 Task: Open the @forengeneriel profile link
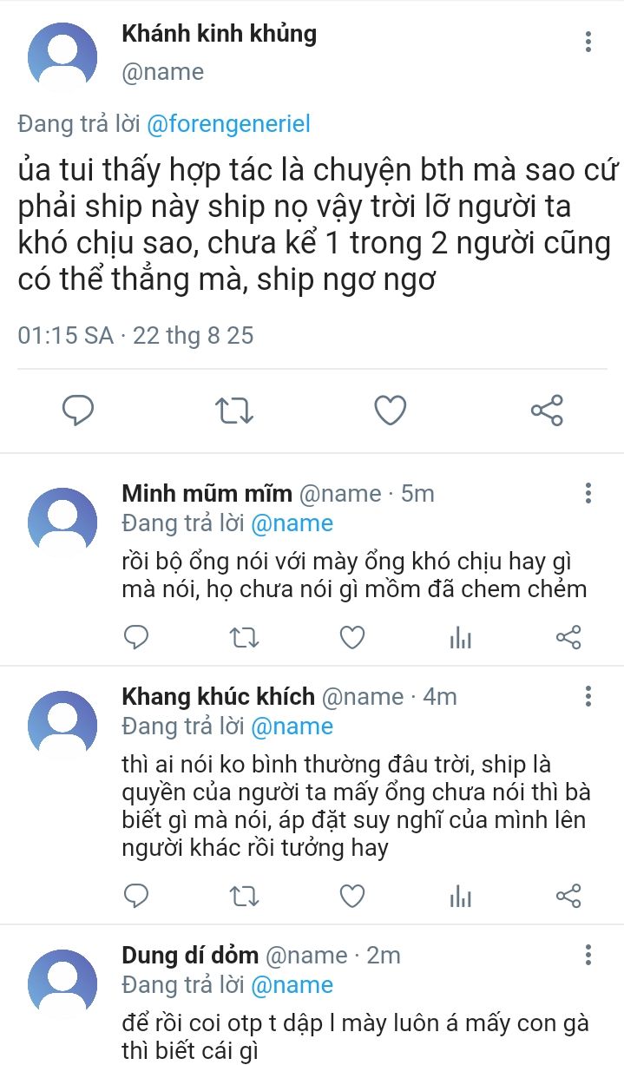click(228, 124)
